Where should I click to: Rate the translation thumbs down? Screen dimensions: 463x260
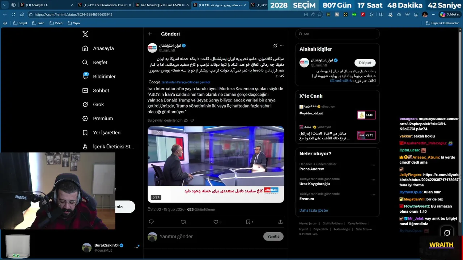(192, 120)
